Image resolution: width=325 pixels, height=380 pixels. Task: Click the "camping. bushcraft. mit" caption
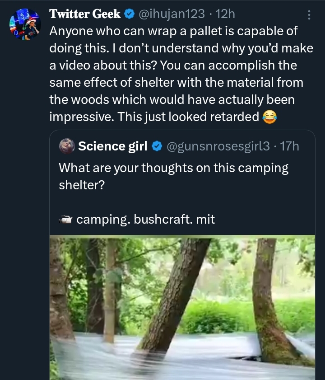[145, 220]
